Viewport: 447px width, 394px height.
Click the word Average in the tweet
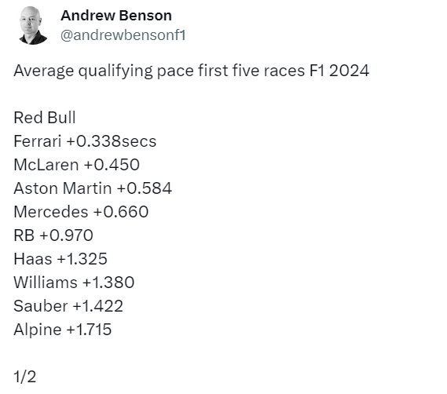point(44,71)
